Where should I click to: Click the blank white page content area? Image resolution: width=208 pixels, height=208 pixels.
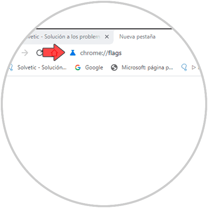point(104,133)
